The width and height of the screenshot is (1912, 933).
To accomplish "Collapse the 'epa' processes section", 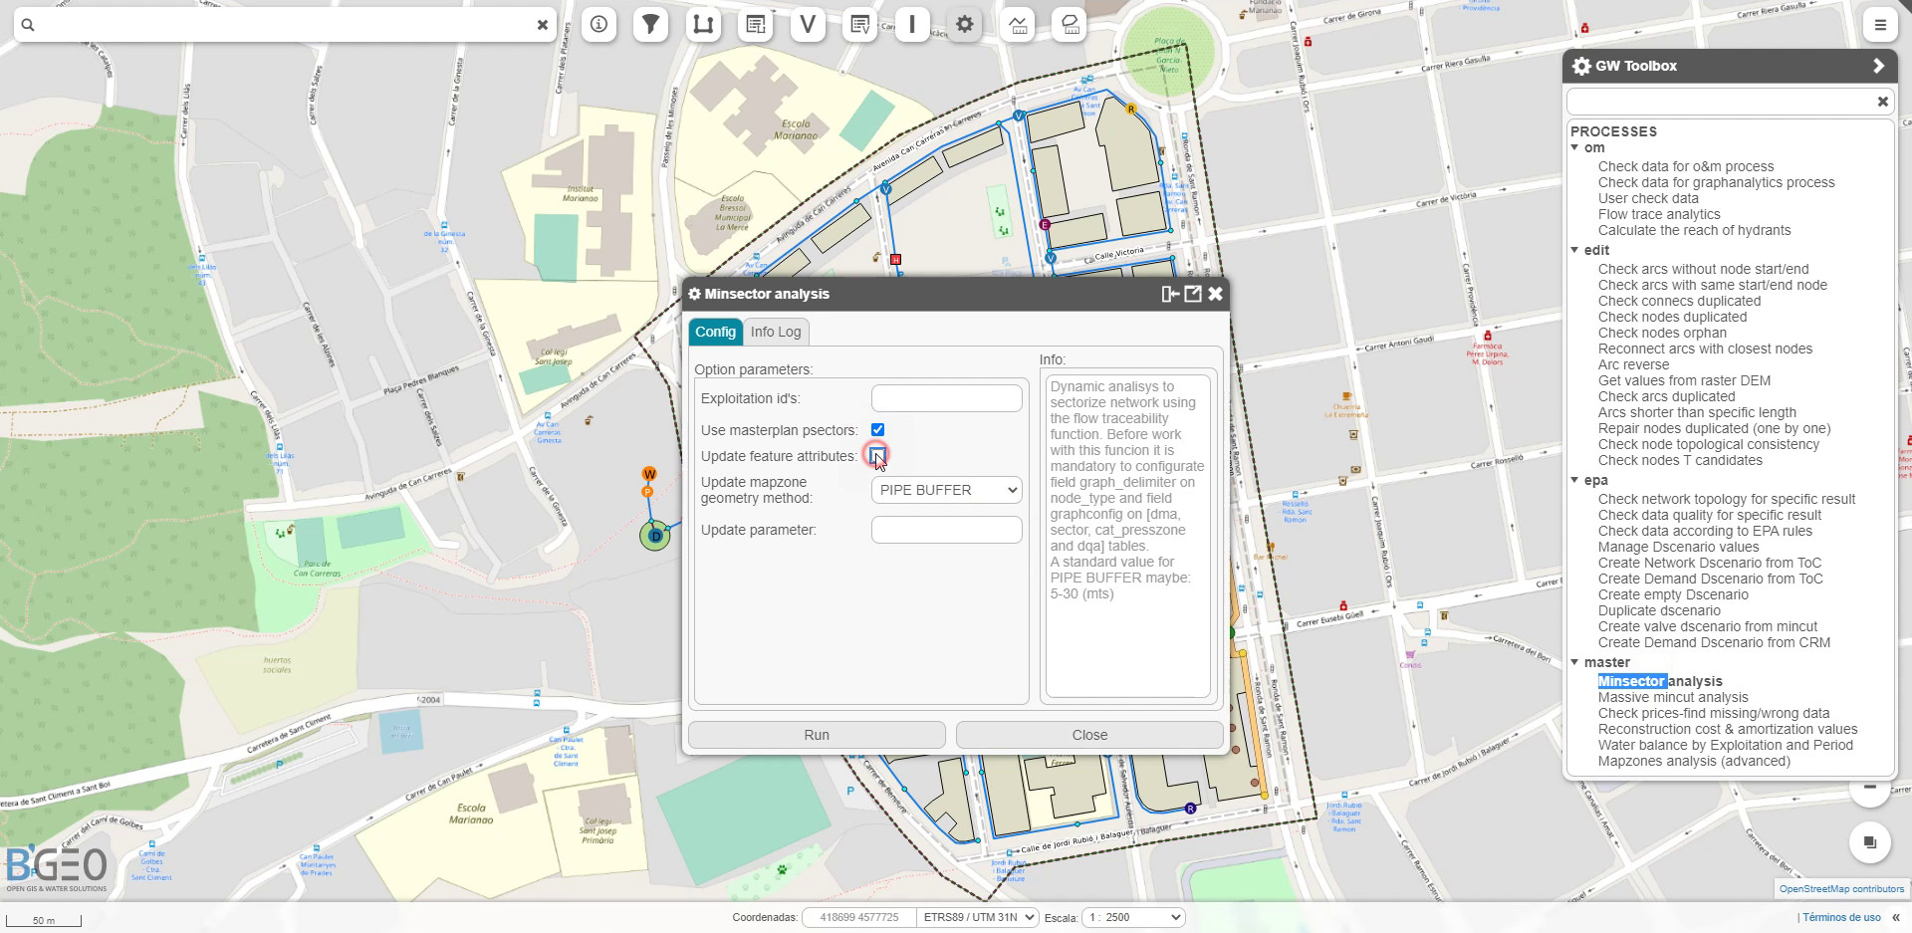I will pos(1574,480).
